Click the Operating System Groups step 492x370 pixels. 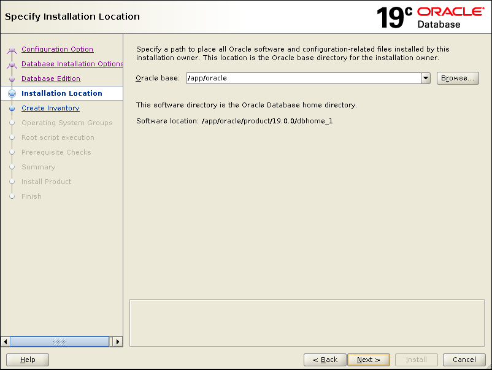[67, 123]
